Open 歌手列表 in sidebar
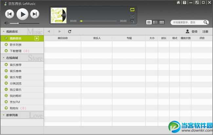213x135 pixels. pos(22,44)
